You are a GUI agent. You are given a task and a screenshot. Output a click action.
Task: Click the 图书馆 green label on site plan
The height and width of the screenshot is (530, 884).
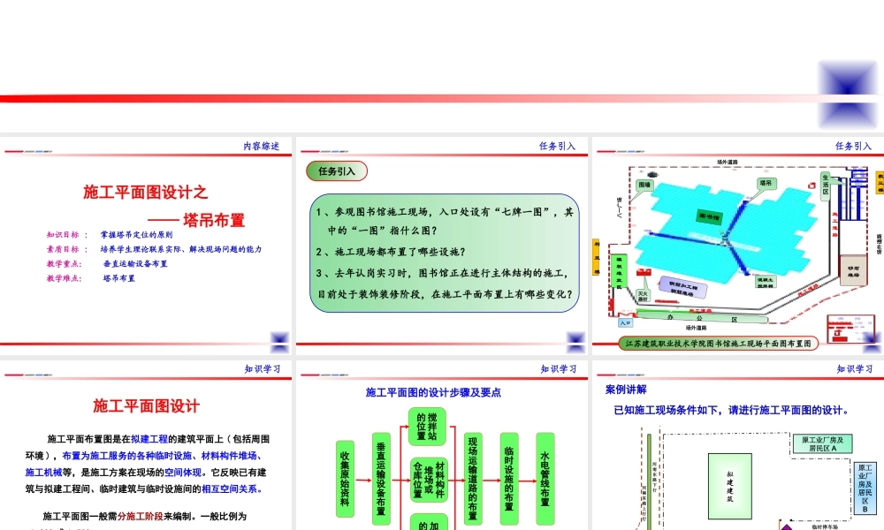709,216
